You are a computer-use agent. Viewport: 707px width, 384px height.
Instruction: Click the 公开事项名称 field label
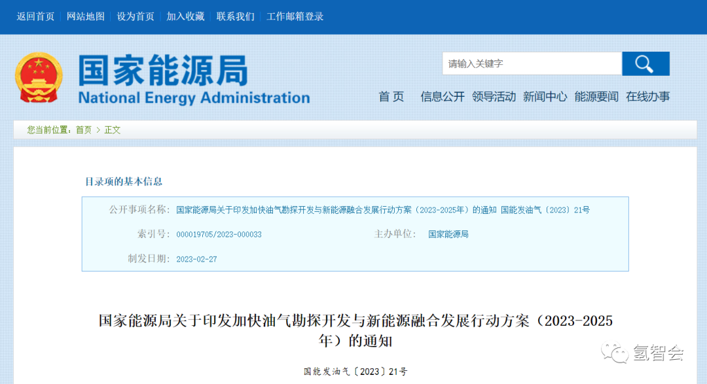140,209
